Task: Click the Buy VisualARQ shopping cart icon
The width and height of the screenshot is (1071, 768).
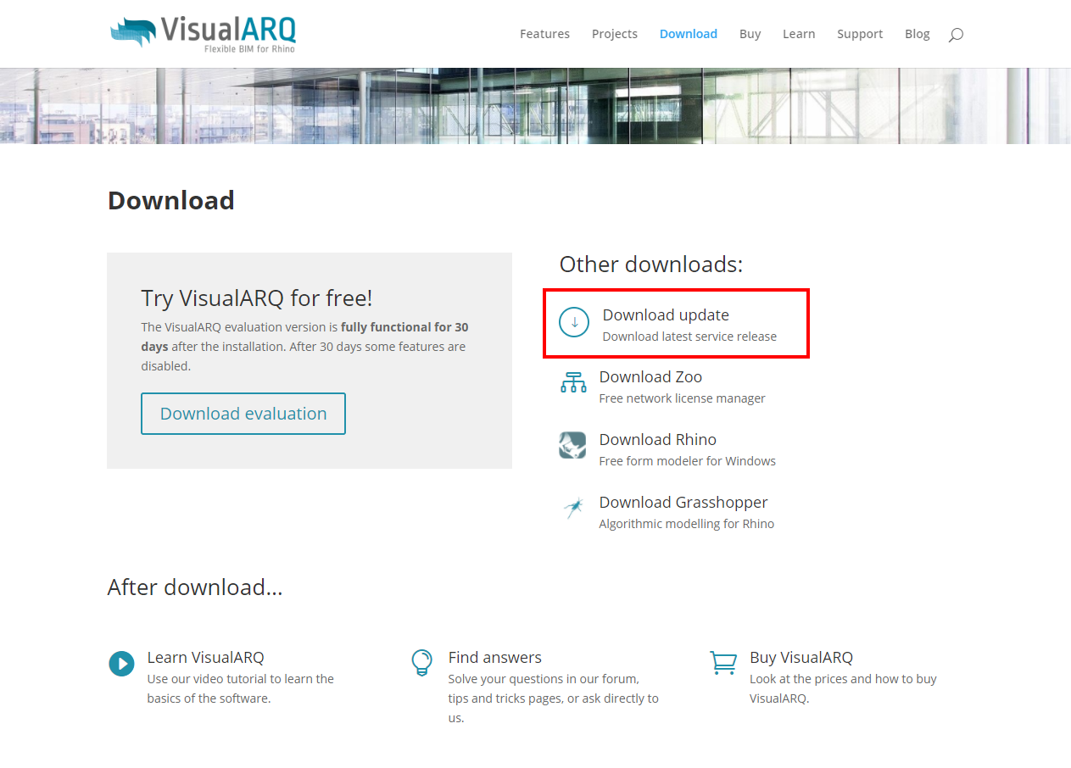Action: pos(723,662)
